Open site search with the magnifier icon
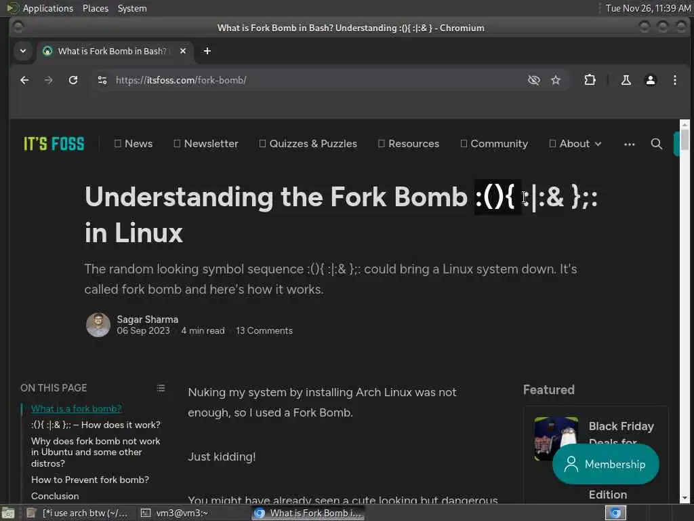Viewport: 694px width, 521px height. pyautogui.click(x=656, y=144)
